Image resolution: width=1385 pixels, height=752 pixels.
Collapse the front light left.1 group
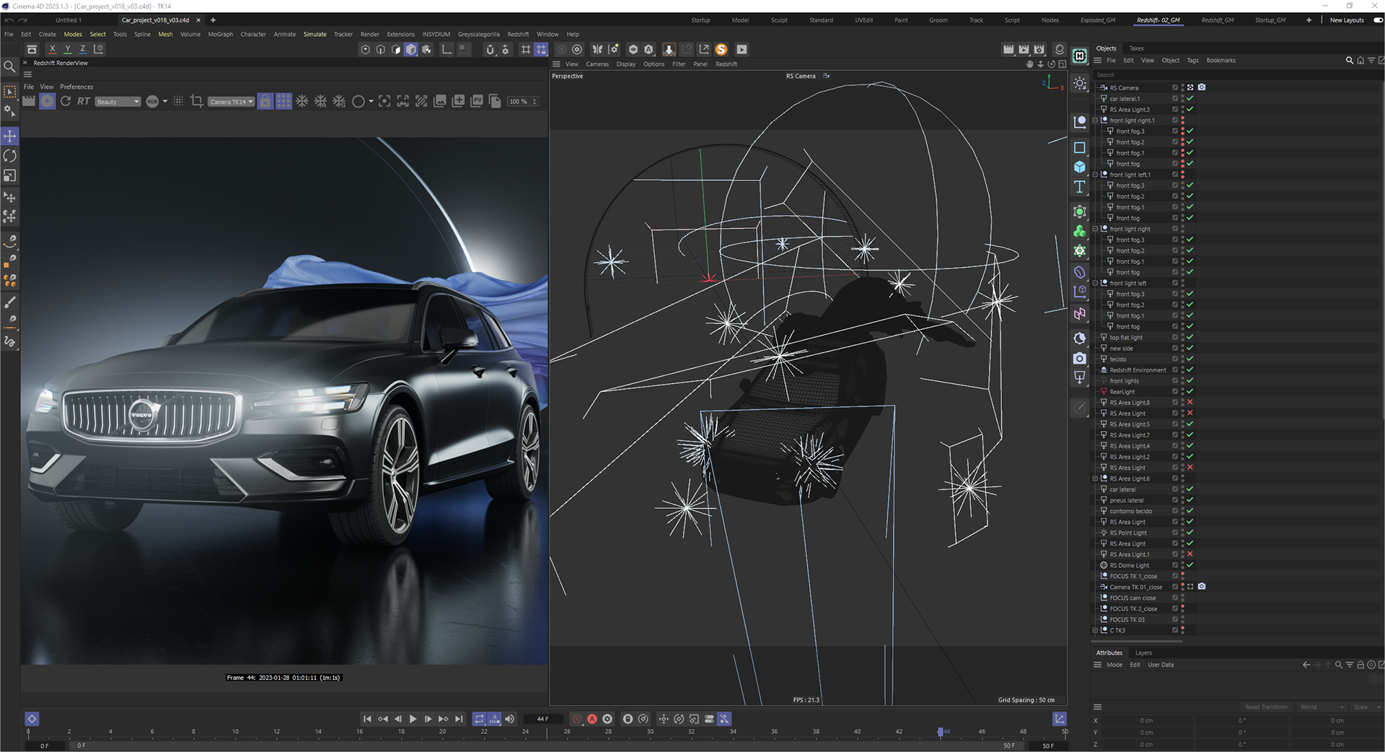1095,175
